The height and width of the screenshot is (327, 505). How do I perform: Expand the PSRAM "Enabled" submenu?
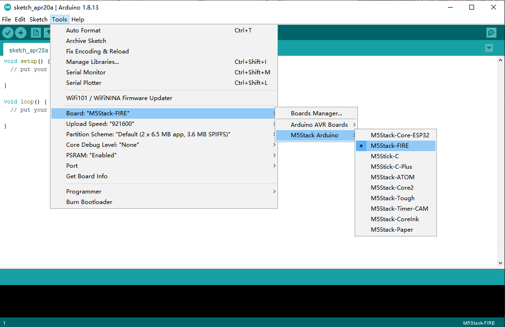click(x=164, y=155)
